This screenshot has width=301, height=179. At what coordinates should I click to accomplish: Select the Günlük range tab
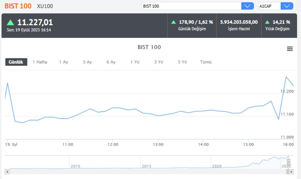click(16, 62)
